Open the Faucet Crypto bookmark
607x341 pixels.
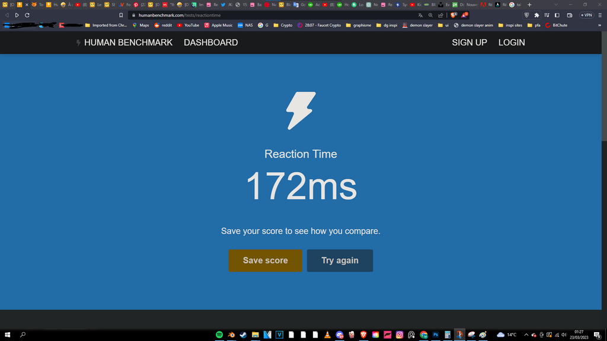pyautogui.click(x=319, y=25)
